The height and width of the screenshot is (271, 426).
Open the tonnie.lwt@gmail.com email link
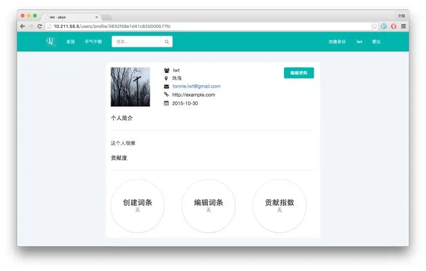tap(196, 86)
